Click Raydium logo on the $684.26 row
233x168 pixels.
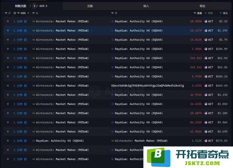pos(113,76)
